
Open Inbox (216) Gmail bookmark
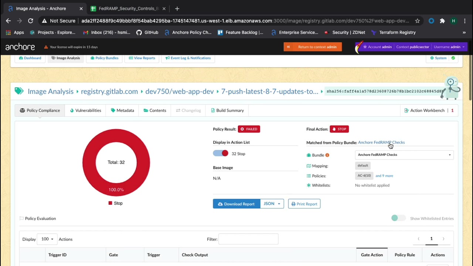click(106, 33)
